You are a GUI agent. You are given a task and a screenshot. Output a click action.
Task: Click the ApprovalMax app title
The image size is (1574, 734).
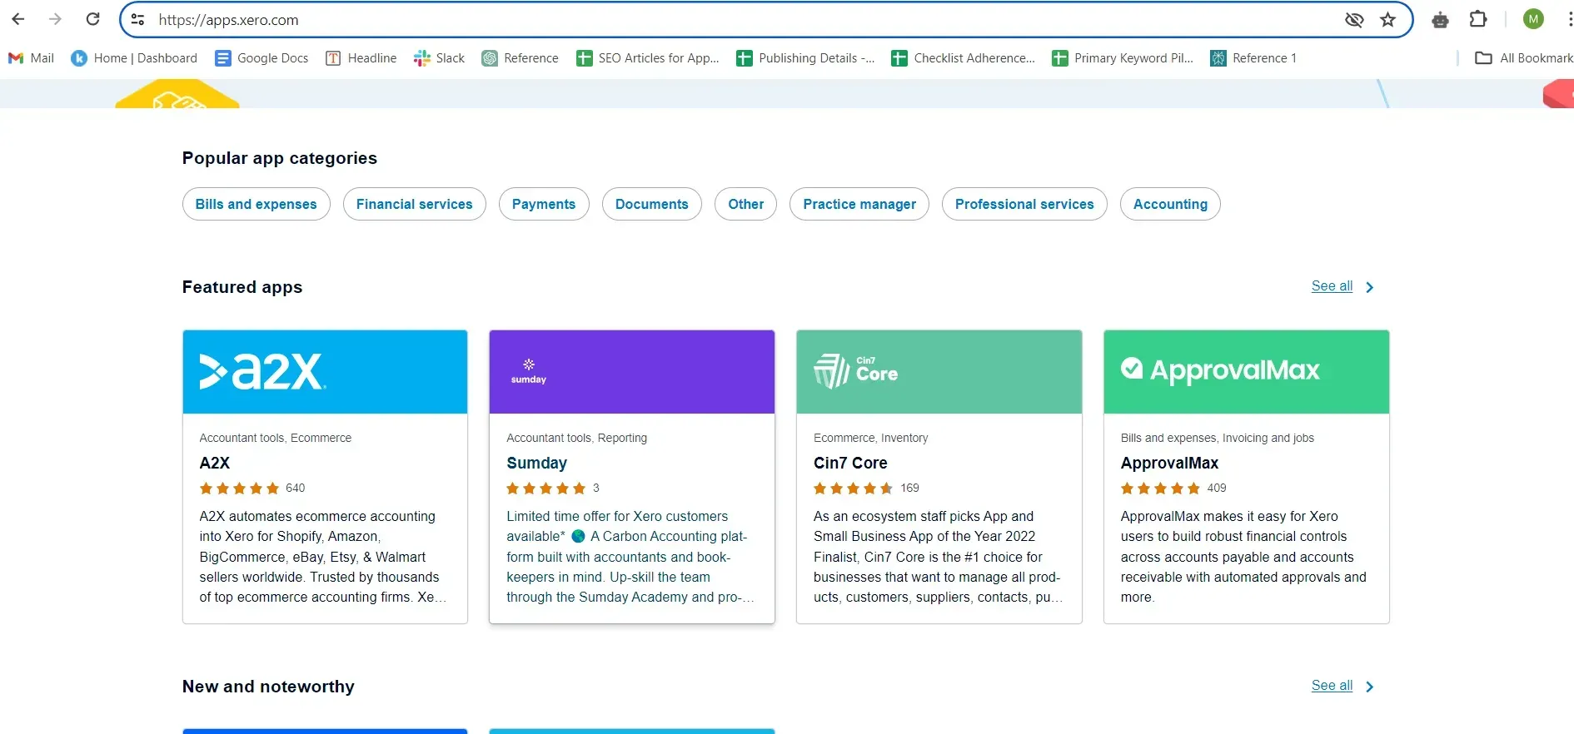pyautogui.click(x=1169, y=463)
